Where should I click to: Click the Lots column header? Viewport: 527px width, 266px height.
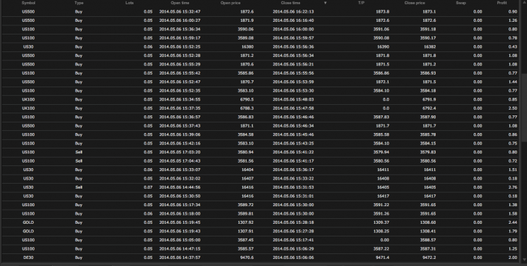129,3
